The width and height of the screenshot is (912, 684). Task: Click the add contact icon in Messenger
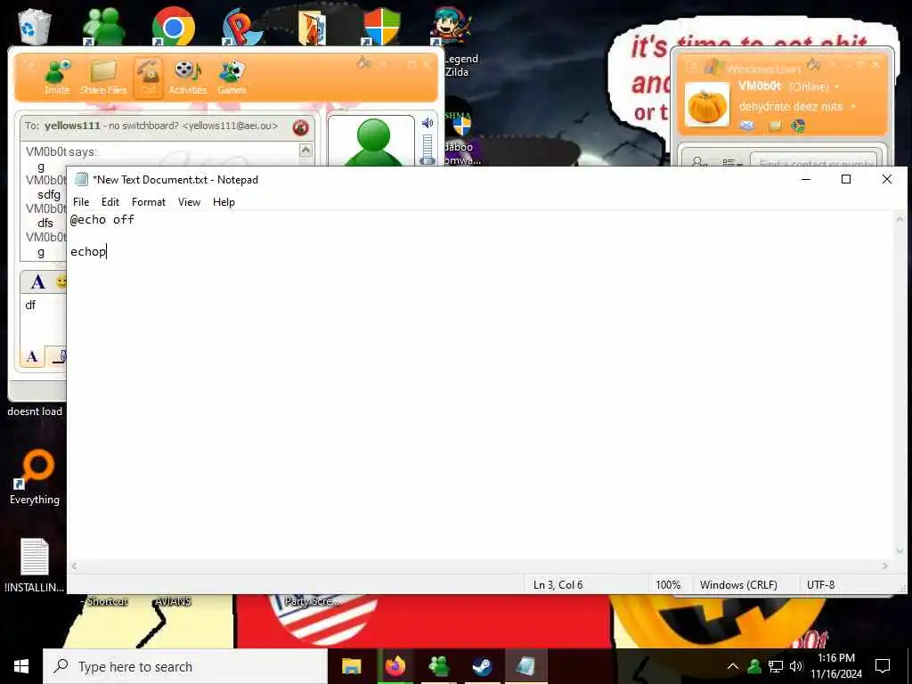[699, 161]
